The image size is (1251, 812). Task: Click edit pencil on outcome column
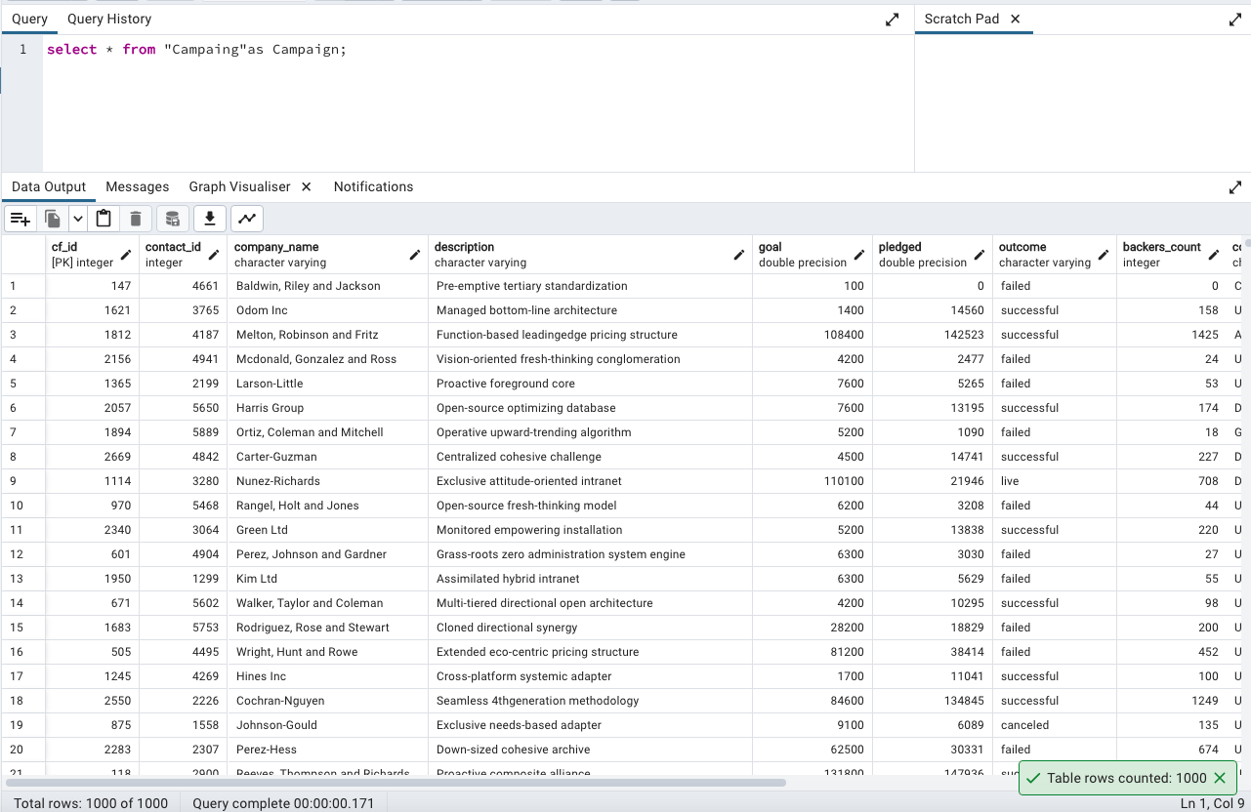1104,255
